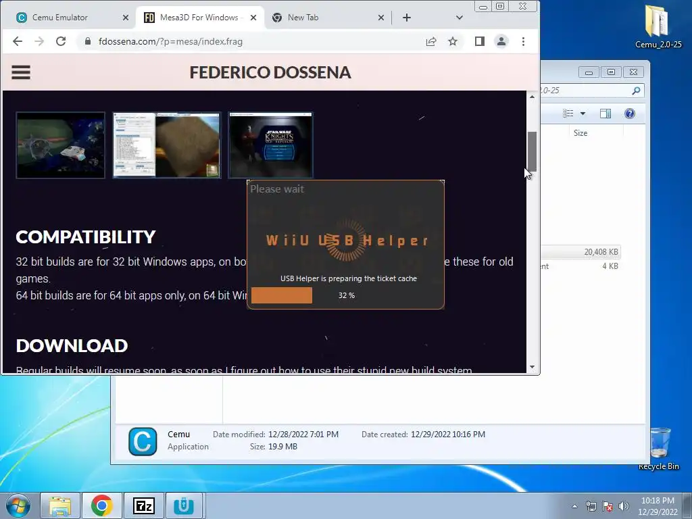Click the volume speaker tray icon
The height and width of the screenshot is (519, 692).
[x=623, y=506]
